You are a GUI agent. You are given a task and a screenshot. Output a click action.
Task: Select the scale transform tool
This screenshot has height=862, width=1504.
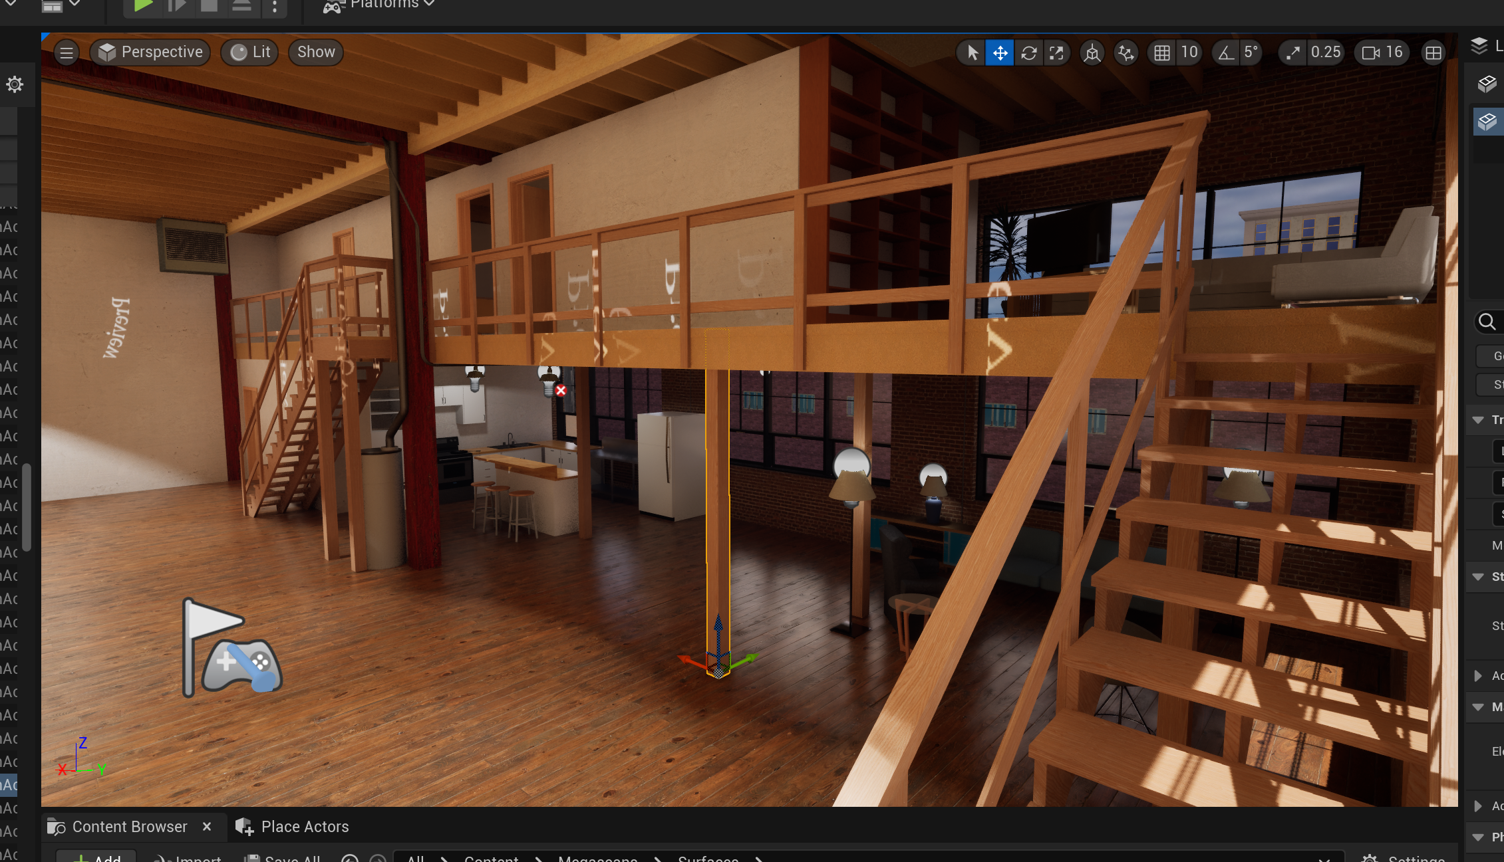[x=1056, y=53]
